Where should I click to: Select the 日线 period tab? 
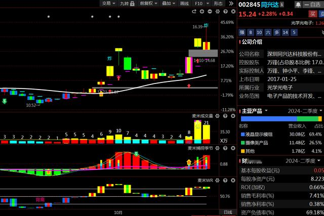pos(226,212)
